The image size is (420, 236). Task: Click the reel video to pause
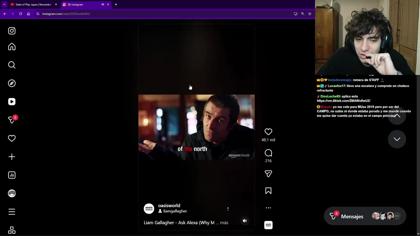pyautogui.click(x=196, y=127)
